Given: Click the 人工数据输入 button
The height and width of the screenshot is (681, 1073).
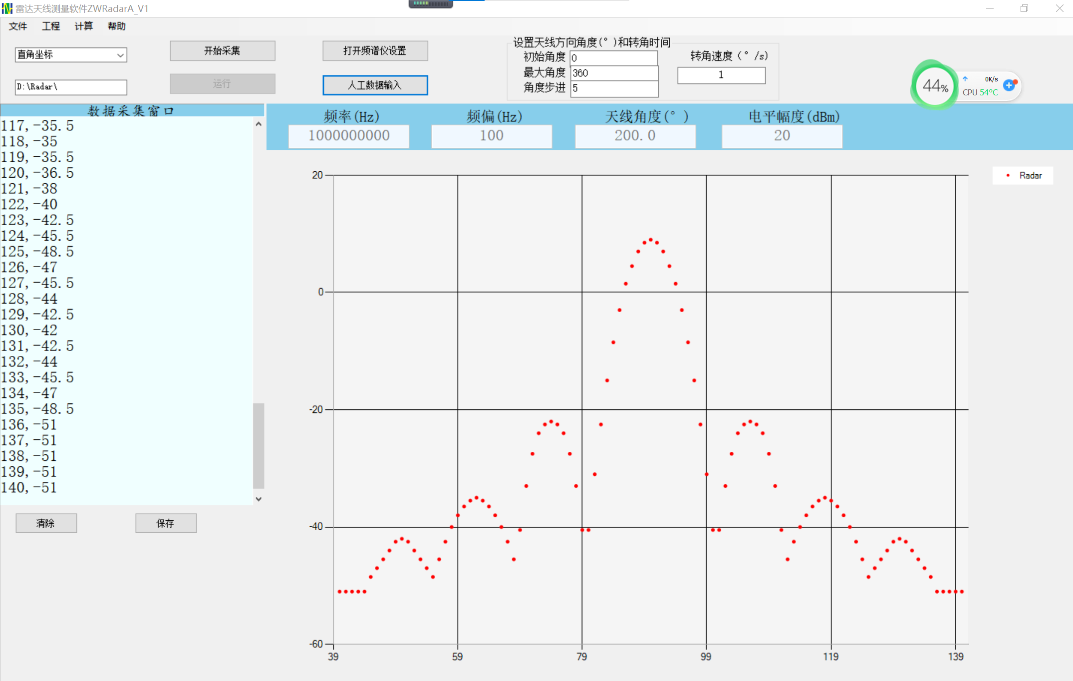Looking at the screenshot, I should 375,85.
